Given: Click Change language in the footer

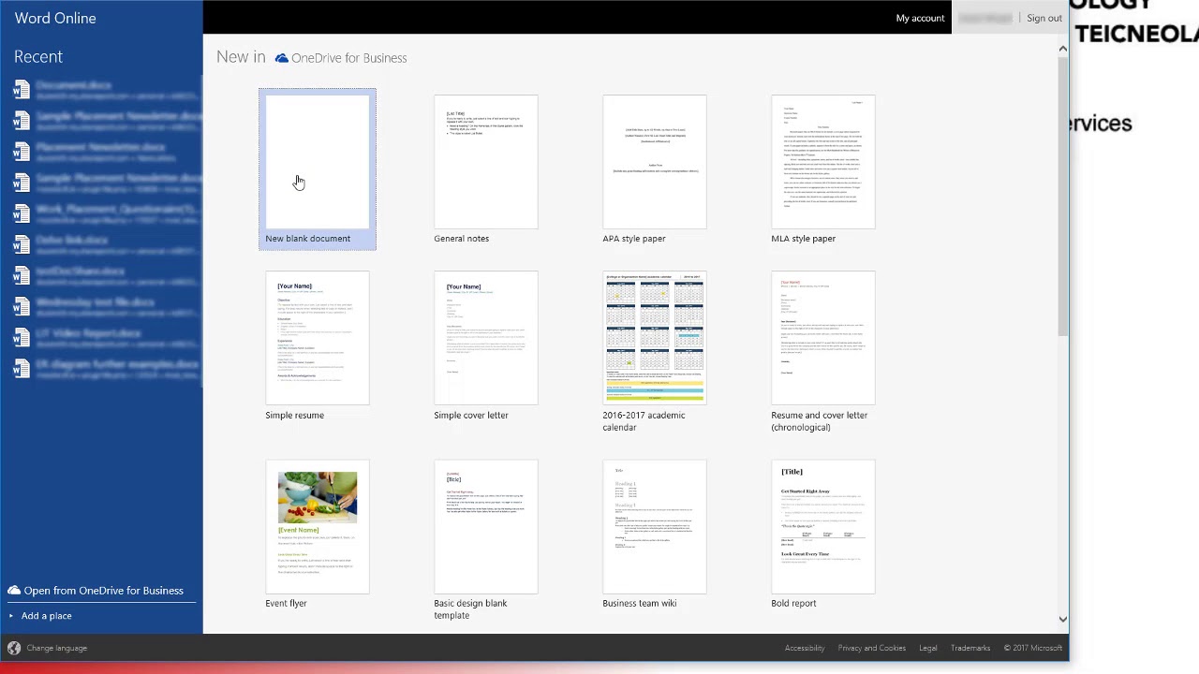Looking at the screenshot, I should pos(57,648).
